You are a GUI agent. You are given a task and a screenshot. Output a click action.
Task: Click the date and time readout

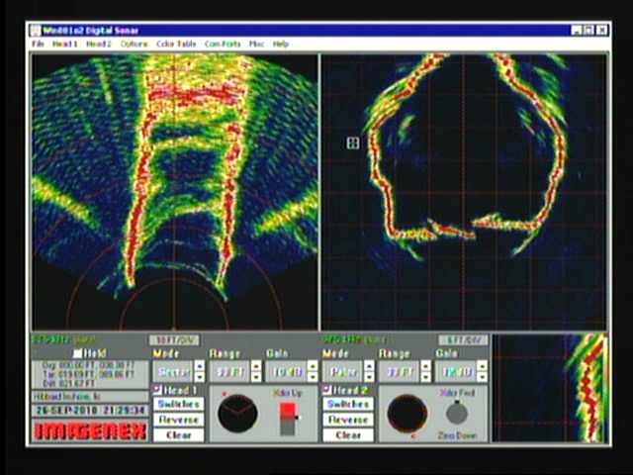click(x=90, y=411)
